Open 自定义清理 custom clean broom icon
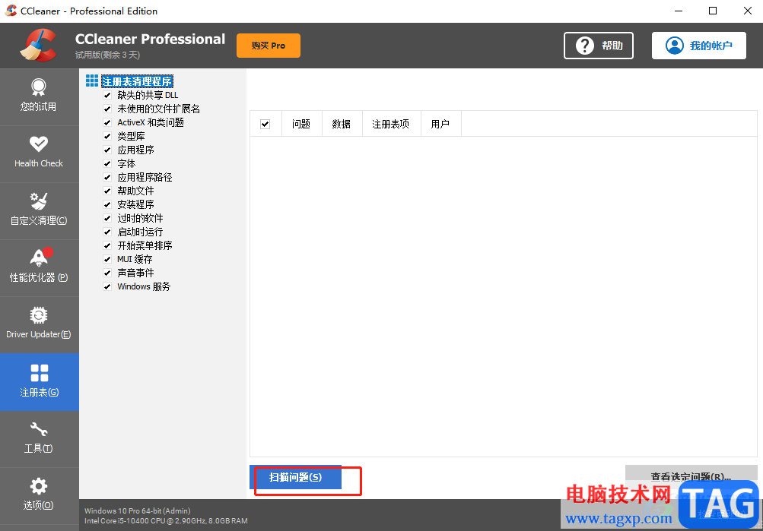 39,201
